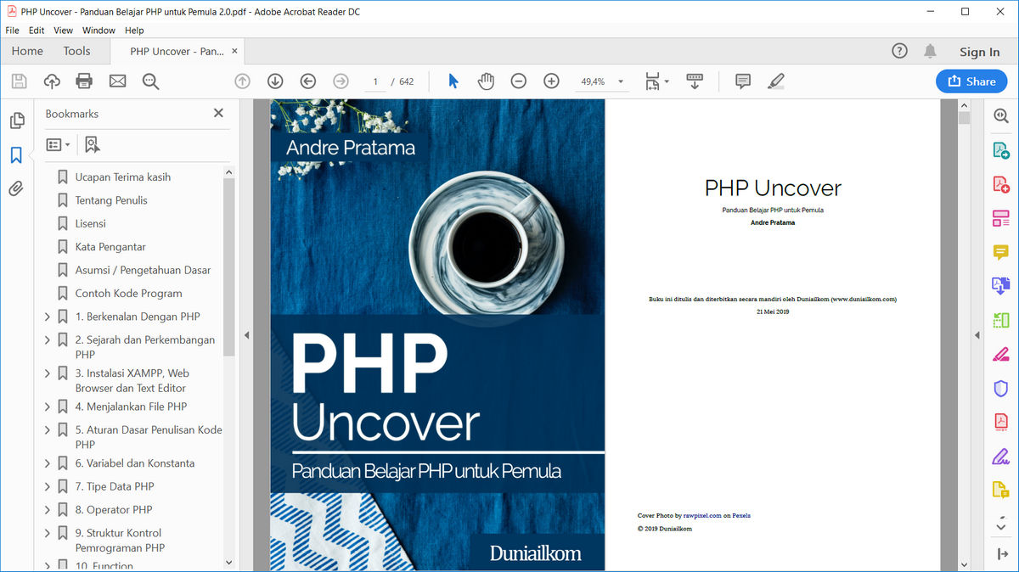Go to the next page with the down arrow
The width and height of the screenshot is (1019, 572).
[275, 81]
